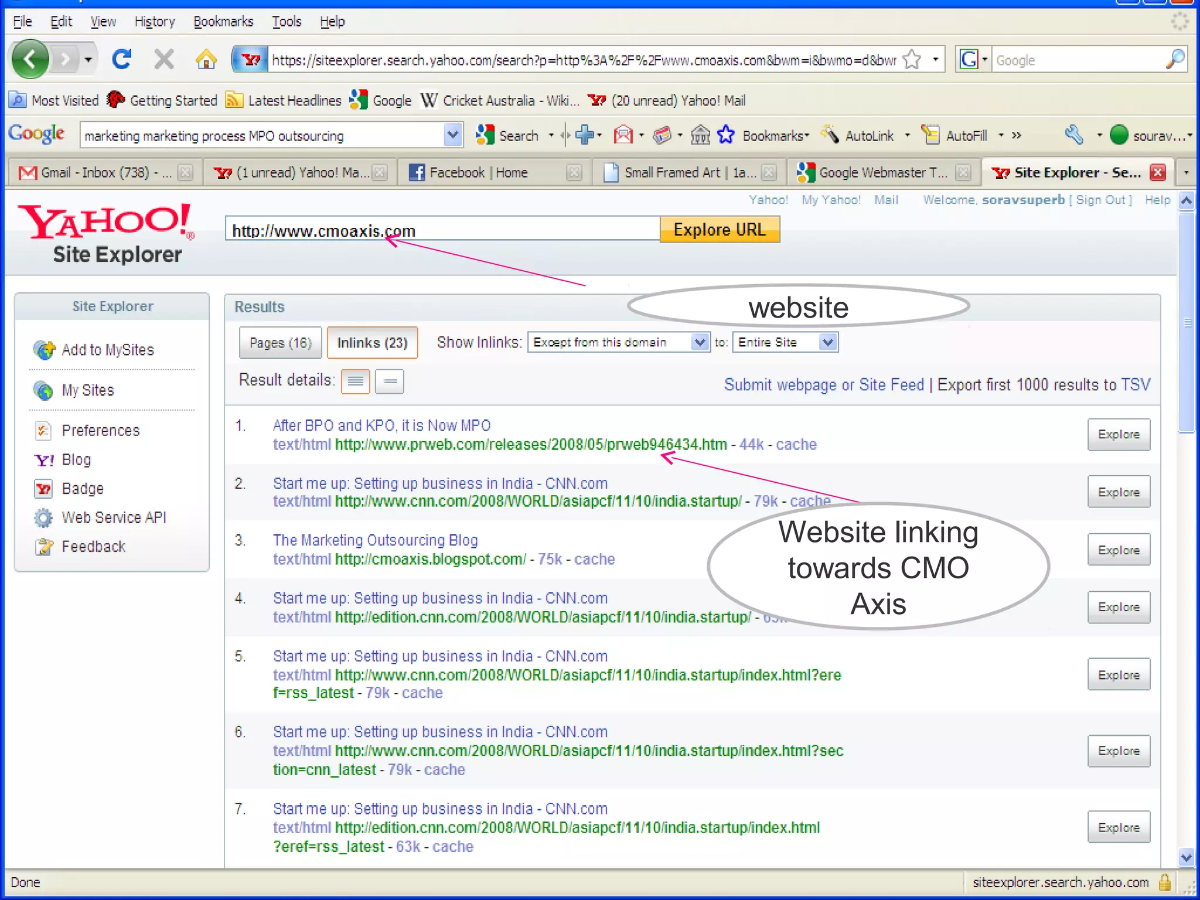Click the AutoFill icon in Google toolbar

(x=930, y=135)
